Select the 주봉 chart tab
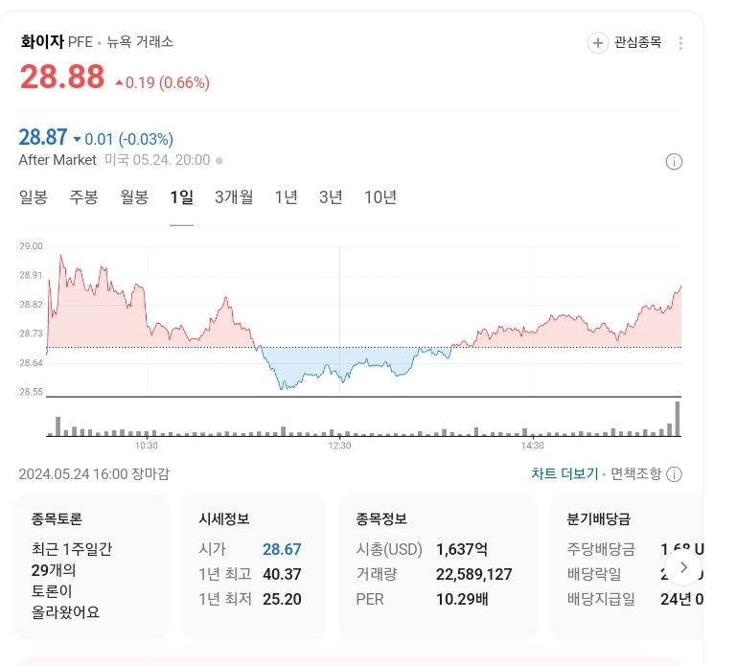Viewport: 737px width, 666px height. click(x=83, y=197)
